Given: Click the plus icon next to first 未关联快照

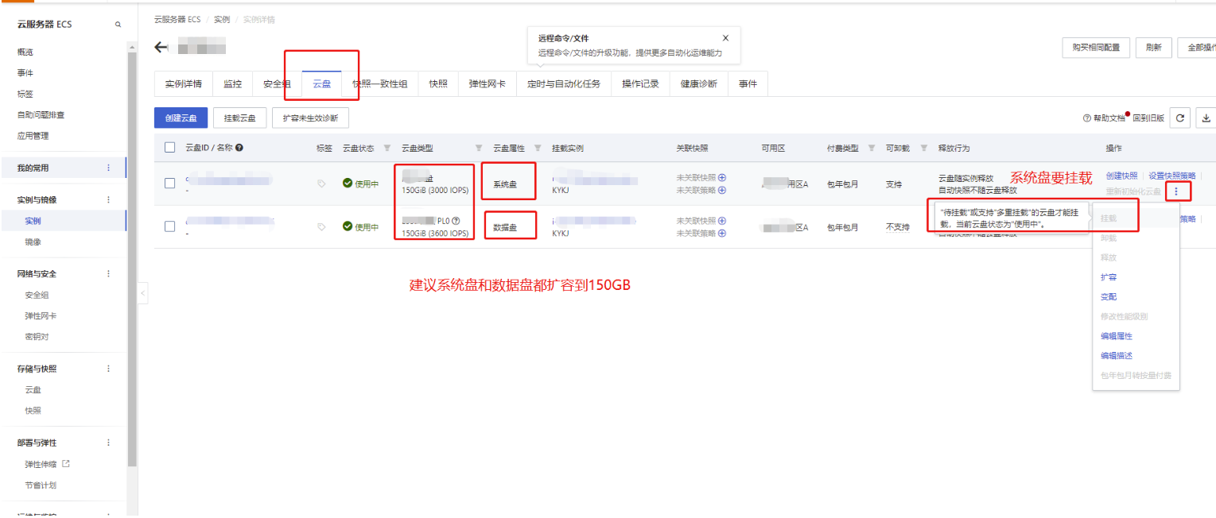Looking at the screenshot, I should click(722, 178).
